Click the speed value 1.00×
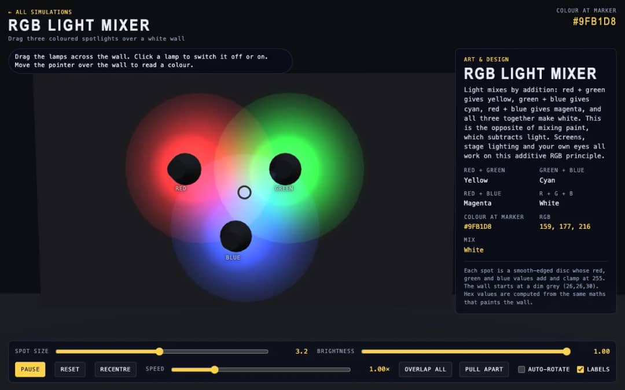625x390 pixels. pos(379,369)
